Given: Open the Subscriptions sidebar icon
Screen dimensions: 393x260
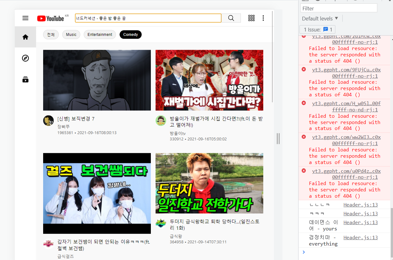Looking at the screenshot, I should [26, 79].
